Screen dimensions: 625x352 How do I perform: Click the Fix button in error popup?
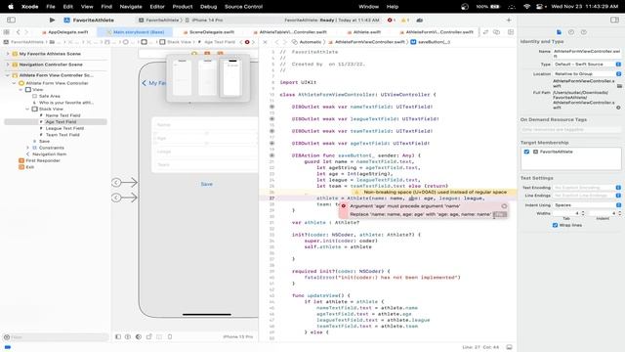[x=500, y=215]
